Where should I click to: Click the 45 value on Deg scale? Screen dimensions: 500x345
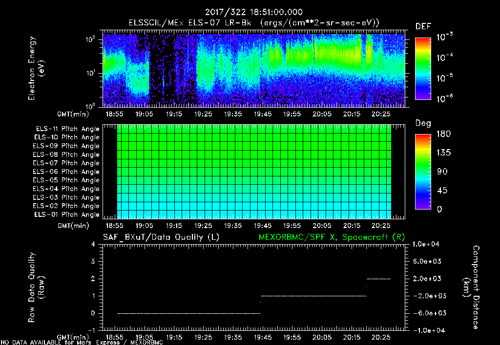[442, 191]
